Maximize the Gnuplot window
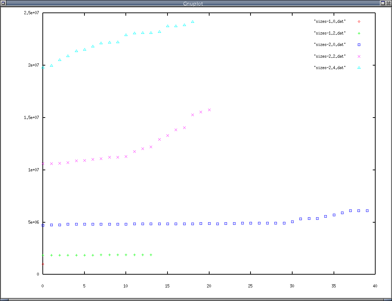Viewport: 392px width, 301px height. pyautogui.click(x=383, y=3)
